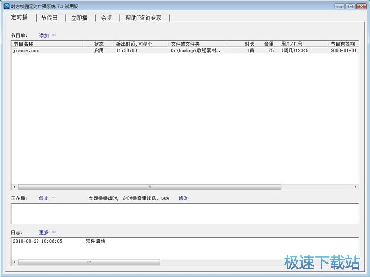Image resolution: width=370 pixels, height=277 pixels.
Task: Click the (周几)12345 cell
Action: 295,50
